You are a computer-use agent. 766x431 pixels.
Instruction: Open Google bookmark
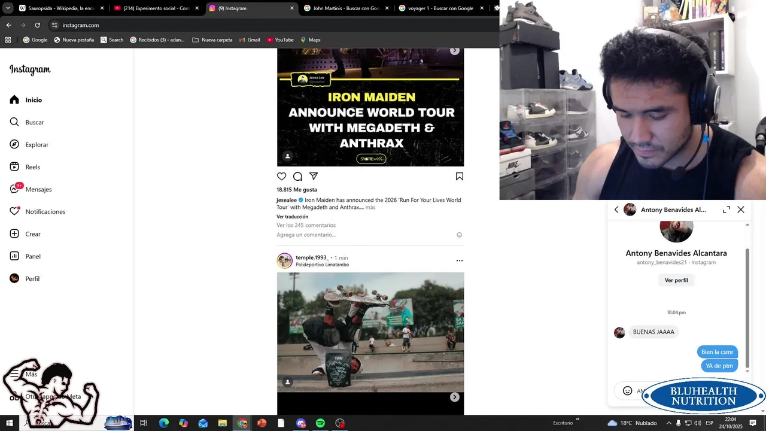click(35, 40)
